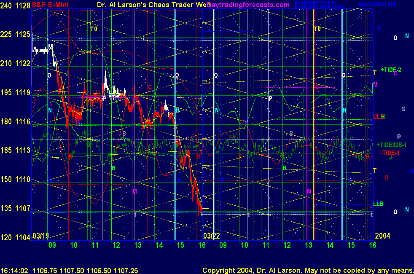The height and width of the screenshot is (274, 414).
Task: Click the "03/22" session date label
Action: [x=212, y=236]
